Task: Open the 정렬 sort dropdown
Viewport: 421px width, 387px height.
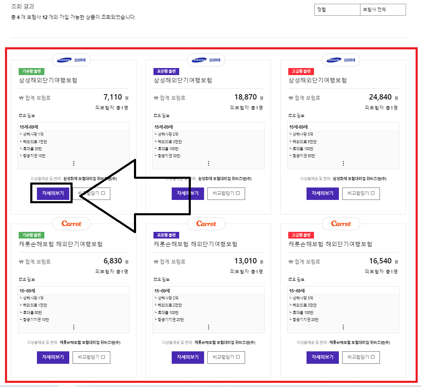Action: click(337, 10)
